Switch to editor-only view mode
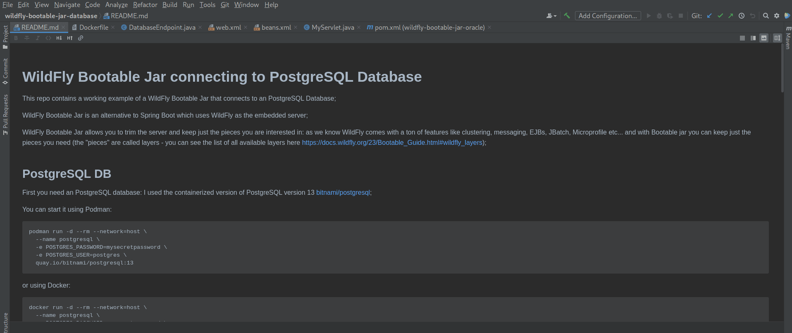792x333 pixels. coord(742,38)
